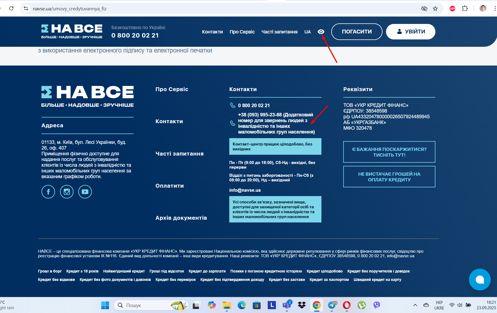Screen dimensions: 497x313
Task: Open the Гроші в борг link
Action: point(50,271)
